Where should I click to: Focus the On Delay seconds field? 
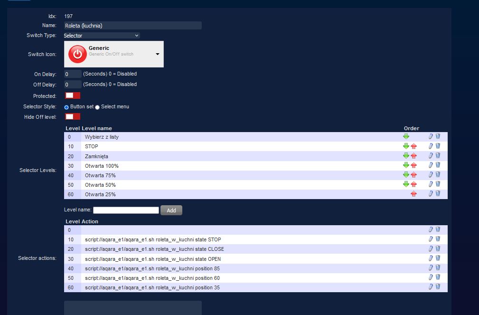[x=73, y=74]
